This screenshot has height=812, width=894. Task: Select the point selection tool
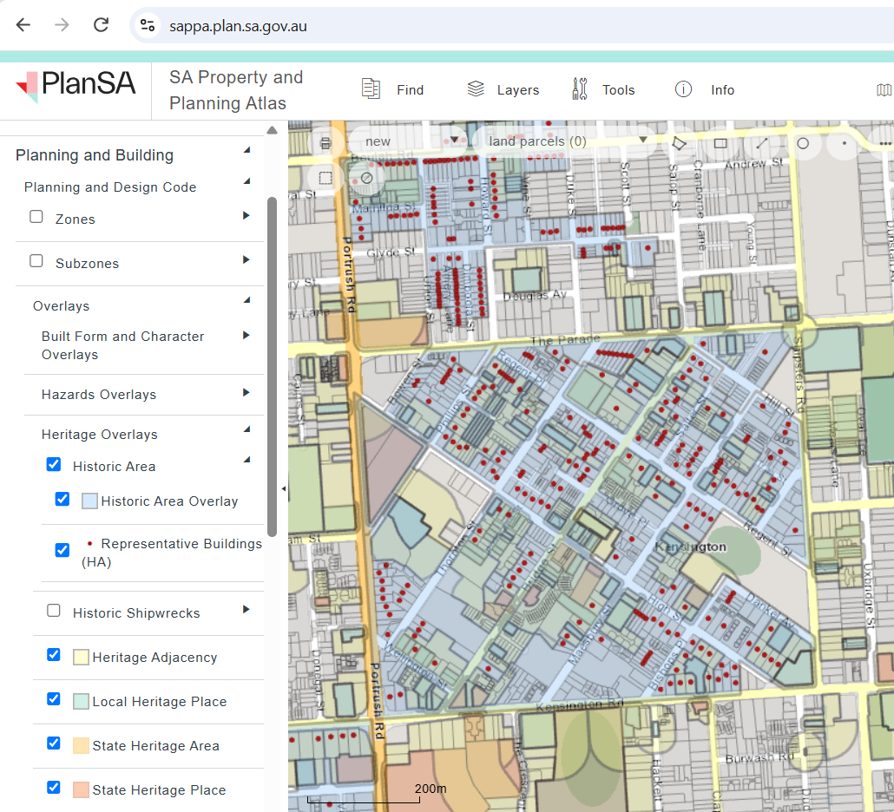[x=845, y=143]
